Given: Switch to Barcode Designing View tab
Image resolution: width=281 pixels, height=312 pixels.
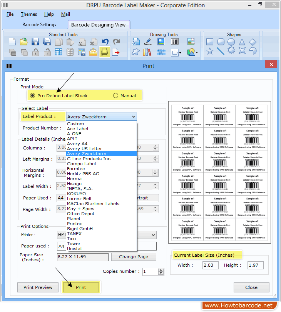Looking at the screenshot, I should click(99, 25).
